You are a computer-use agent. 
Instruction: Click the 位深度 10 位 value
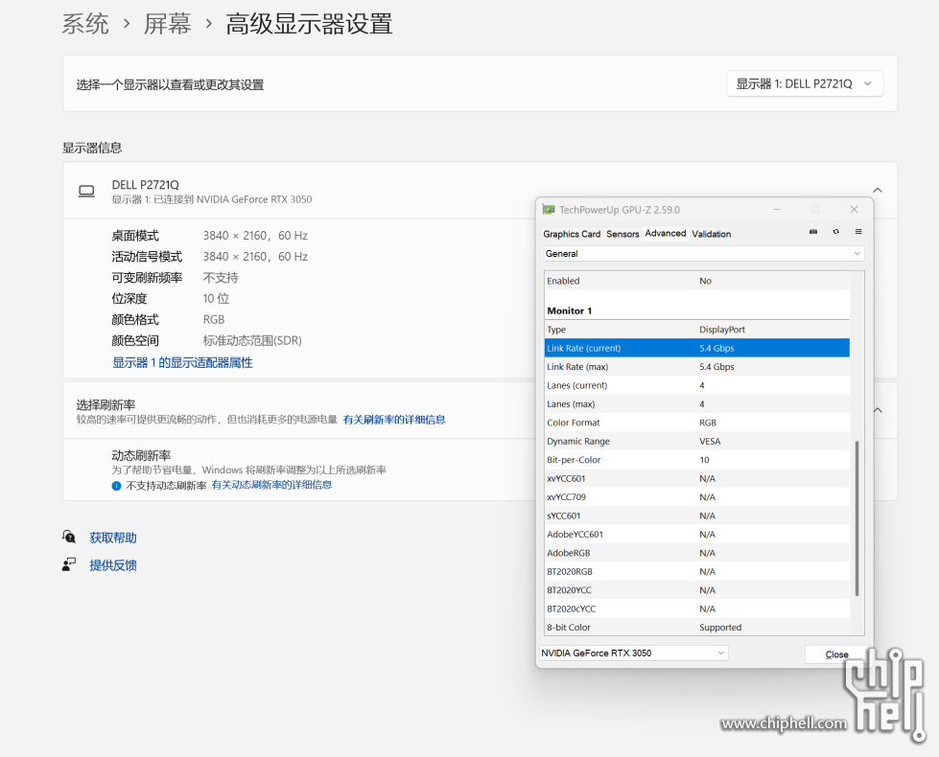coord(216,299)
